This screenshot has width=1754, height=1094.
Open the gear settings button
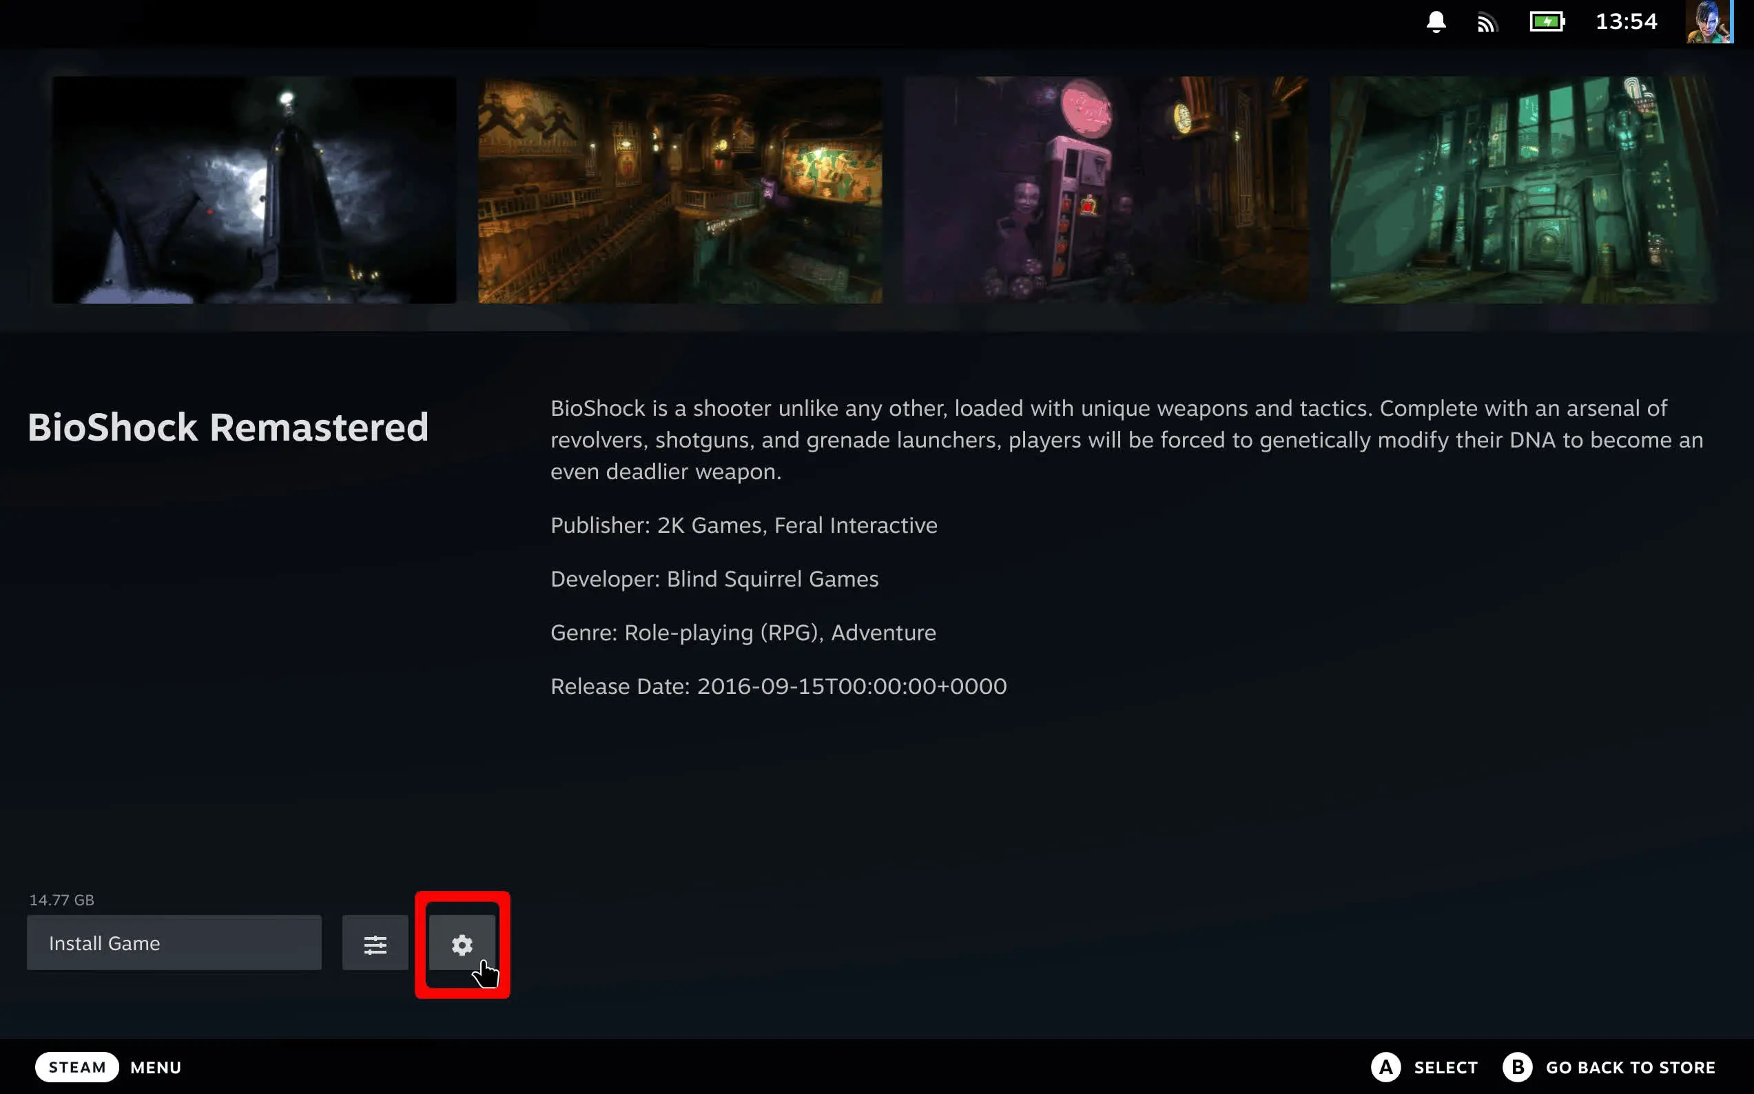462,943
